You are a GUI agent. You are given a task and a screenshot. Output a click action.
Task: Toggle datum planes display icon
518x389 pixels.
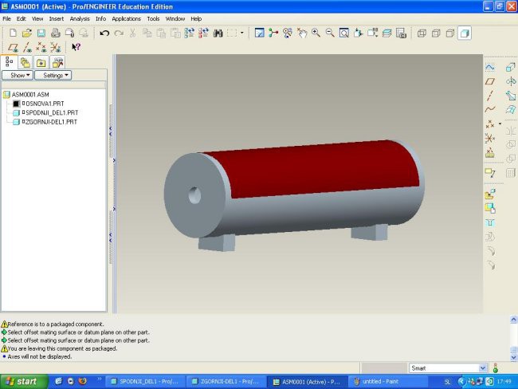point(13,47)
